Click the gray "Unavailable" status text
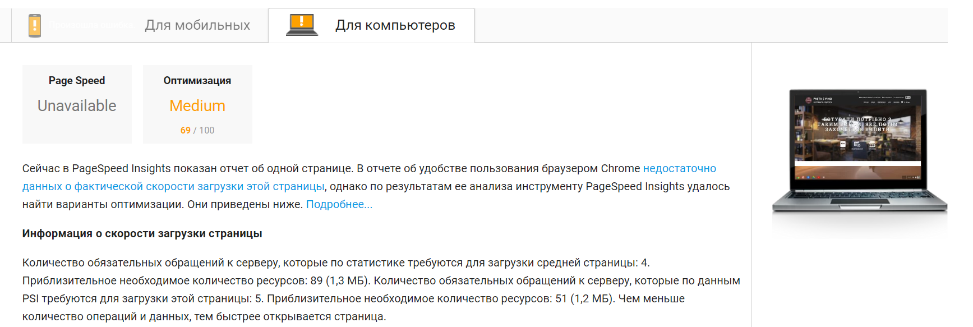Image resolution: width=973 pixels, height=327 pixels. point(77,105)
